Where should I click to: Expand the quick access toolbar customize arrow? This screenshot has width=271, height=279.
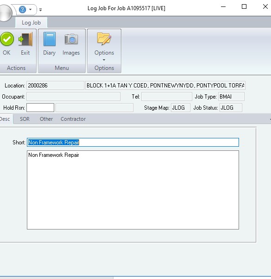click(41, 10)
